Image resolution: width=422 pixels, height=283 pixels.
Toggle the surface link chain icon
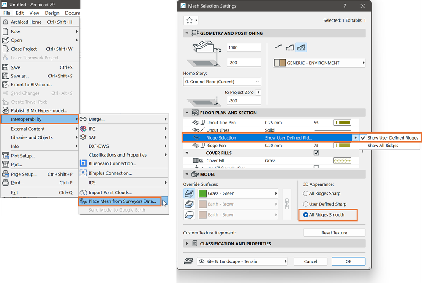click(287, 204)
